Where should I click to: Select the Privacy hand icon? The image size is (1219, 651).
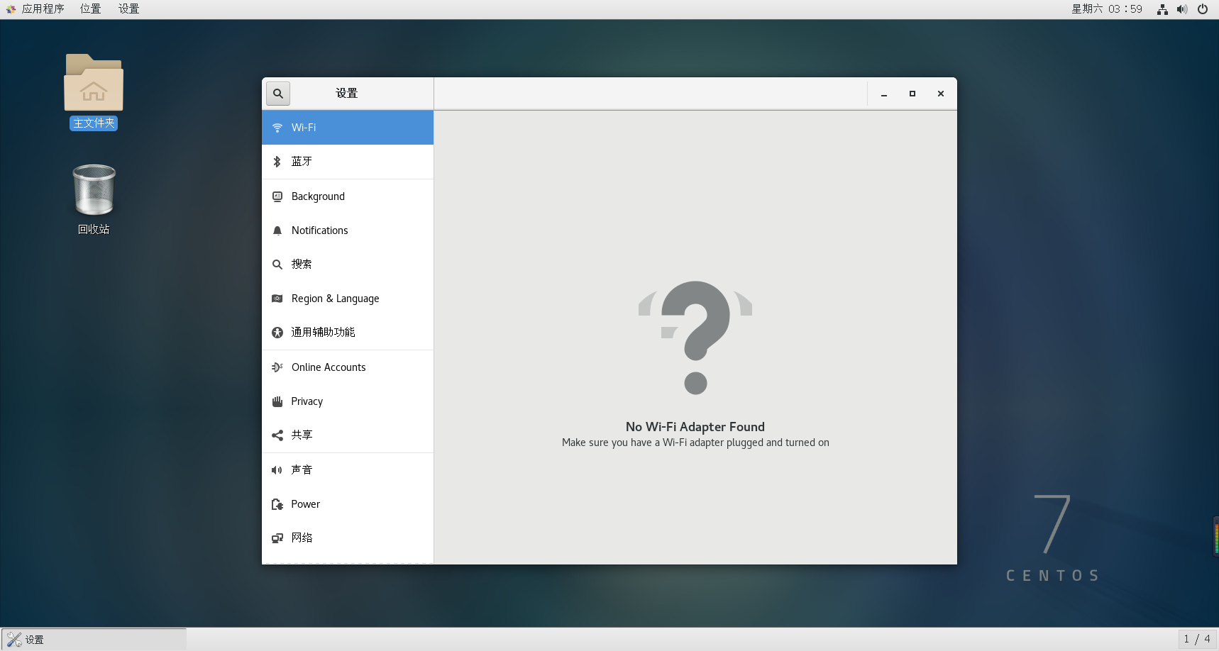click(277, 401)
